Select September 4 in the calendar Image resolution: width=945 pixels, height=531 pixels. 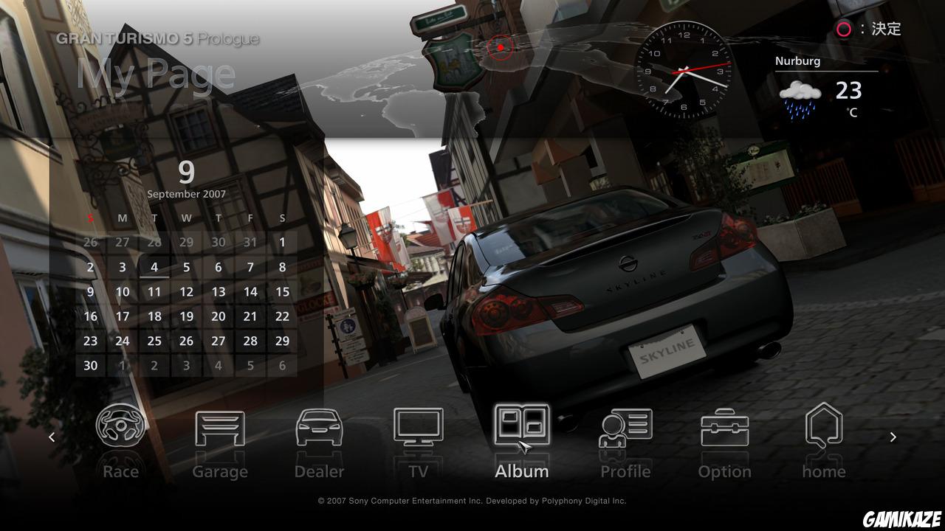point(154,268)
